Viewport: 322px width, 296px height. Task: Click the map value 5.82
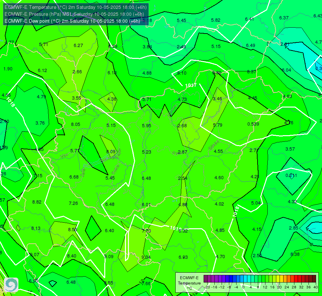216,20
